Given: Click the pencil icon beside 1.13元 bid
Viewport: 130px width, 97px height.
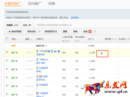Looking at the screenshot, I should pos(101,53).
